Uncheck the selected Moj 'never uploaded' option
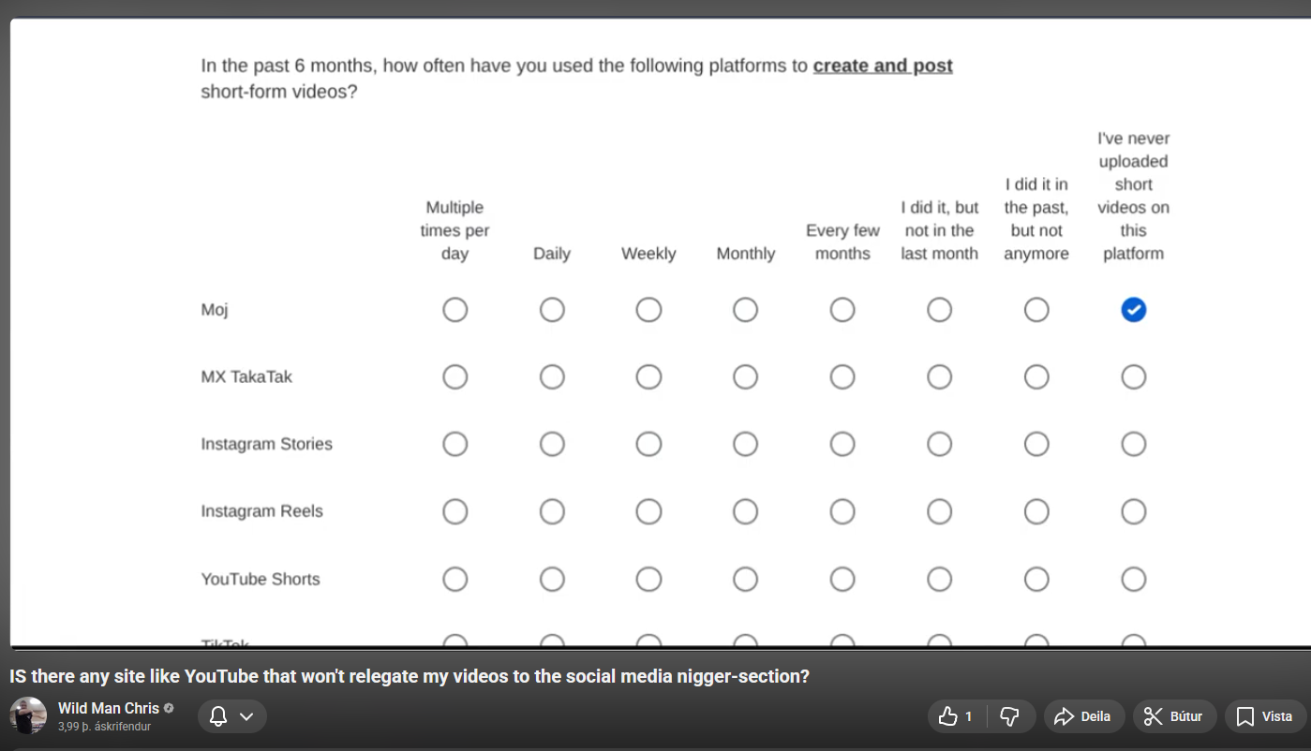The image size is (1311, 751). click(1133, 310)
